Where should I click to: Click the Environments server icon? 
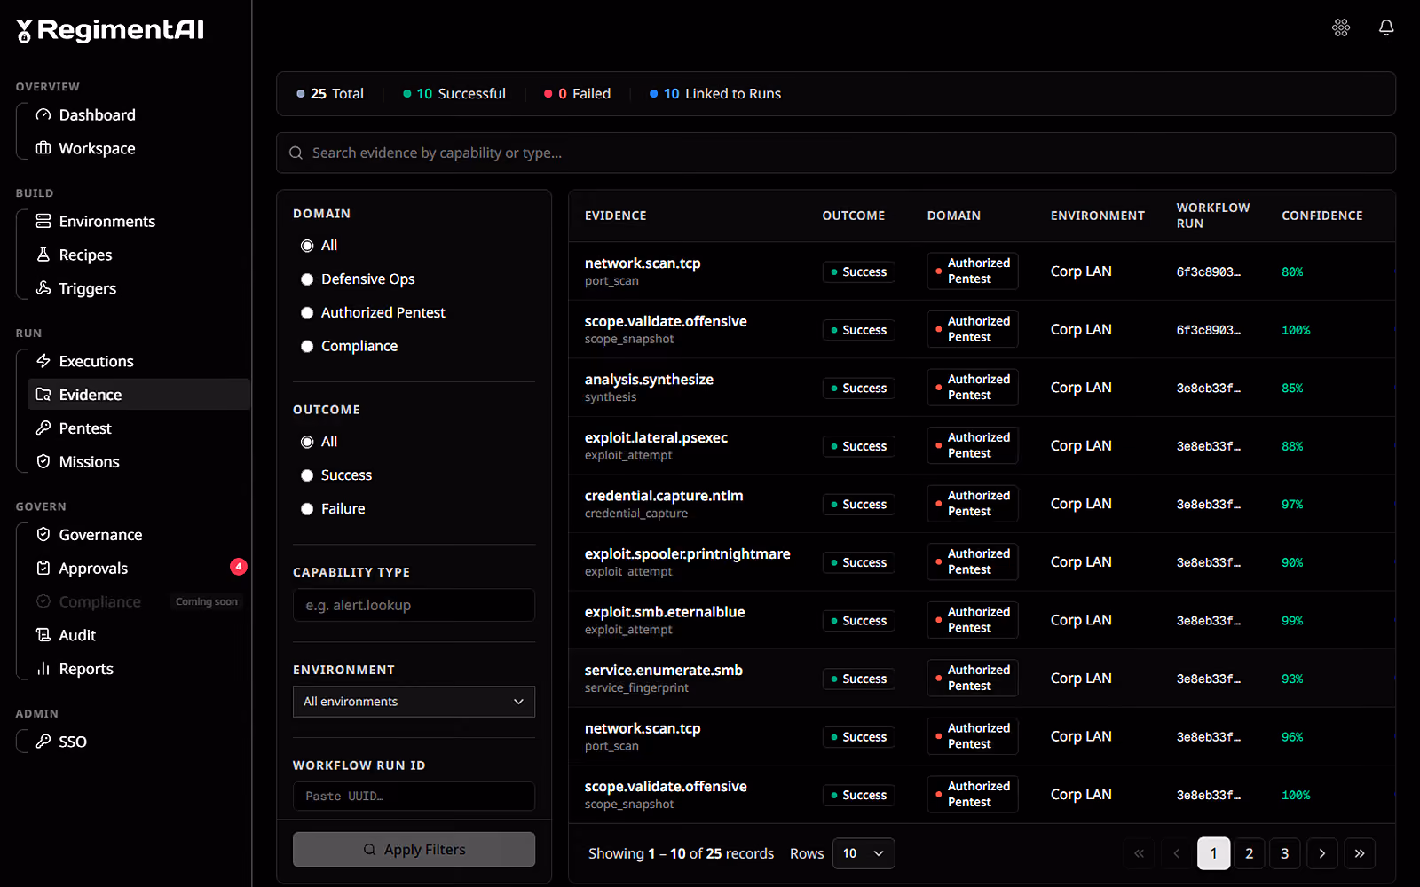[43, 221]
